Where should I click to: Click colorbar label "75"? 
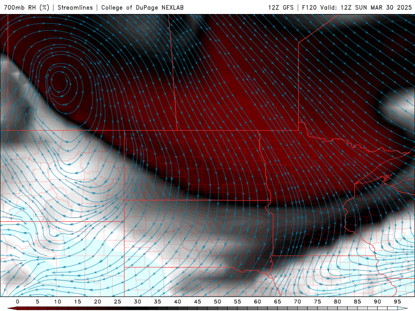[317, 302]
